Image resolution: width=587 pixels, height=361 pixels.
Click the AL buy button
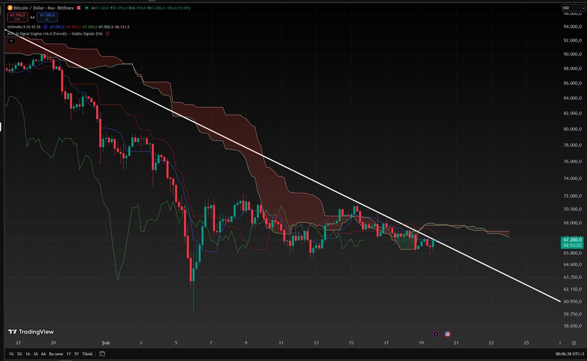[47, 16]
